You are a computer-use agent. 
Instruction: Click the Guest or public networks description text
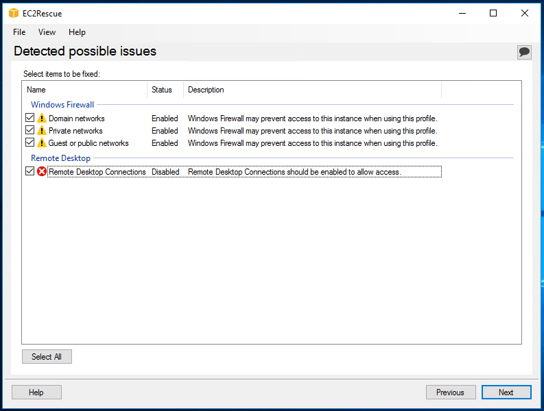pos(313,143)
